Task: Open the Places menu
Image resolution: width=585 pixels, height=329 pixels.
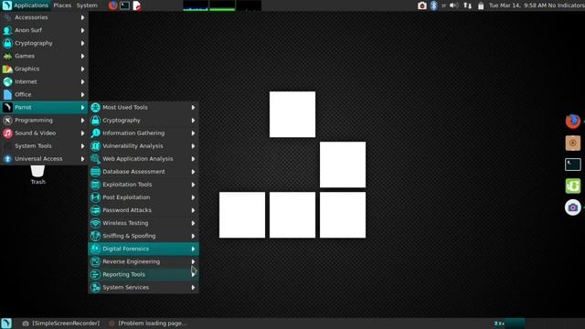Action: (x=62, y=5)
